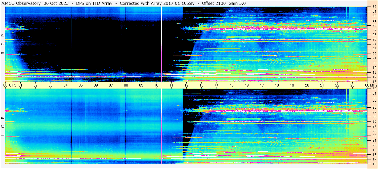Click the 23 MHz label of the LCP panel

point(374,131)
